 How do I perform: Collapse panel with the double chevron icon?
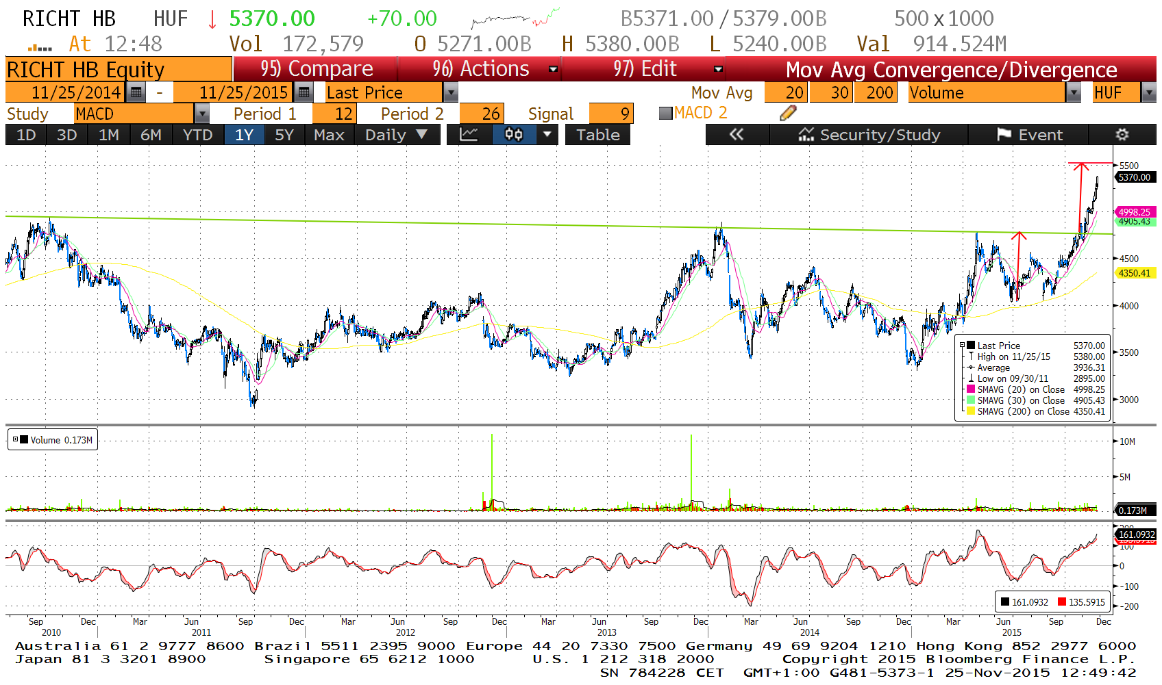(x=737, y=135)
